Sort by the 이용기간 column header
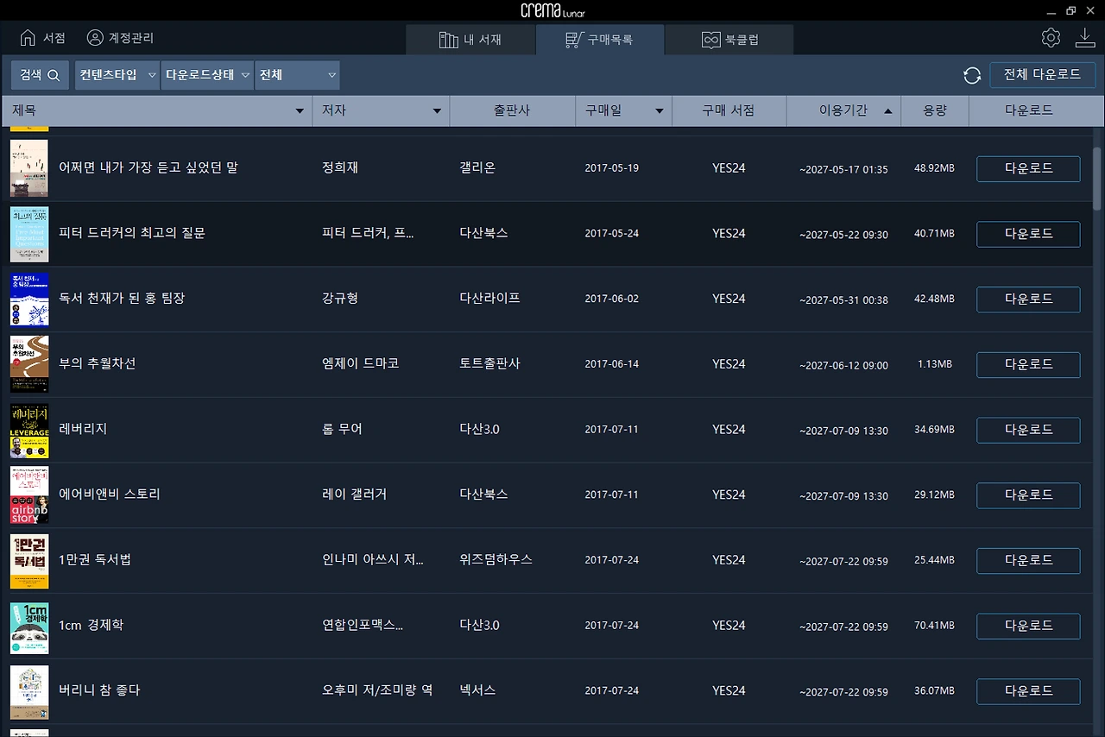The height and width of the screenshot is (737, 1105). tap(843, 110)
